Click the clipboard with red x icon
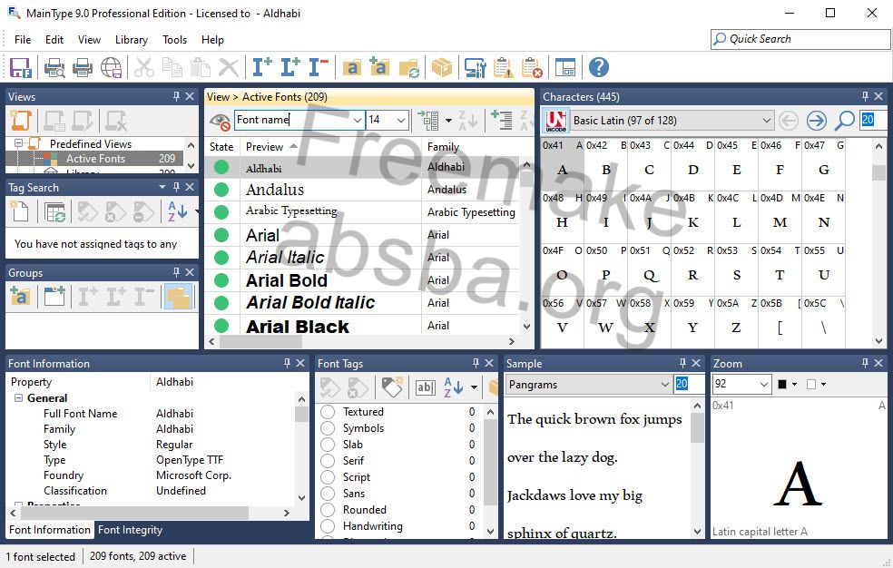The height and width of the screenshot is (568, 893). pyautogui.click(x=532, y=68)
